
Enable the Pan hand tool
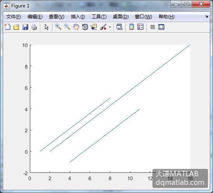click(76, 27)
